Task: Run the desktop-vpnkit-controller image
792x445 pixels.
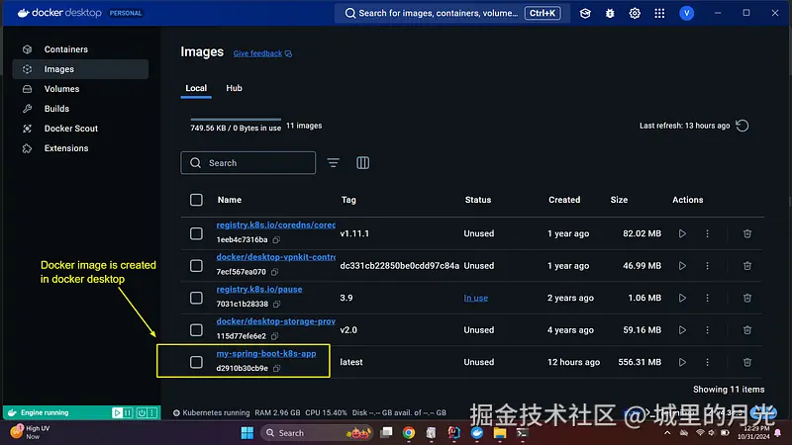Action: (x=682, y=266)
